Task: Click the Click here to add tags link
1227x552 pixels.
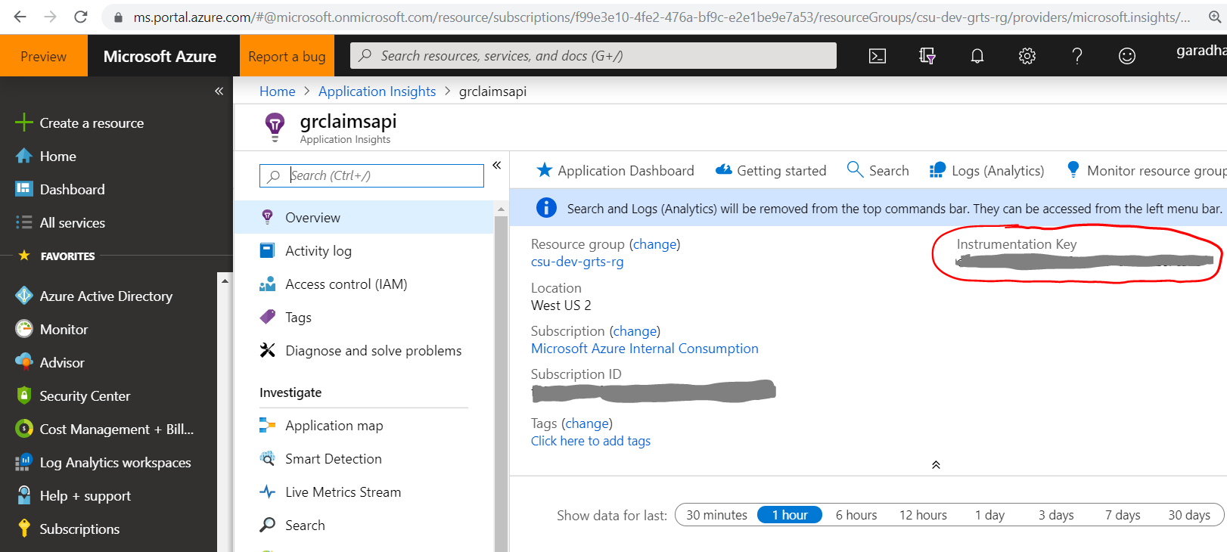Action: tap(591, 441)
